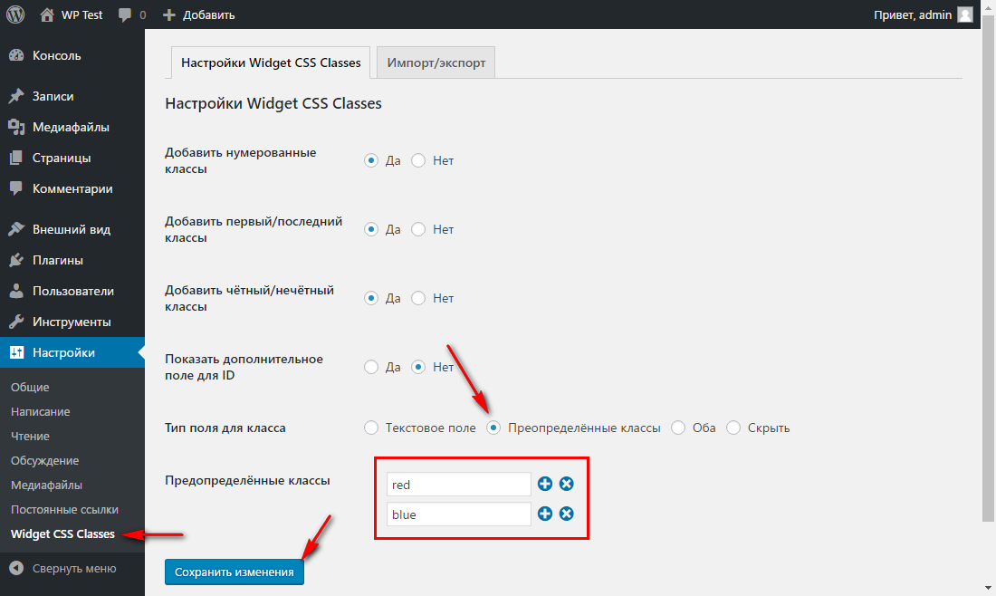This screenshot has height=596, width=996.
Task: Click the WordPress logo icon
Action: pos(15,14)
